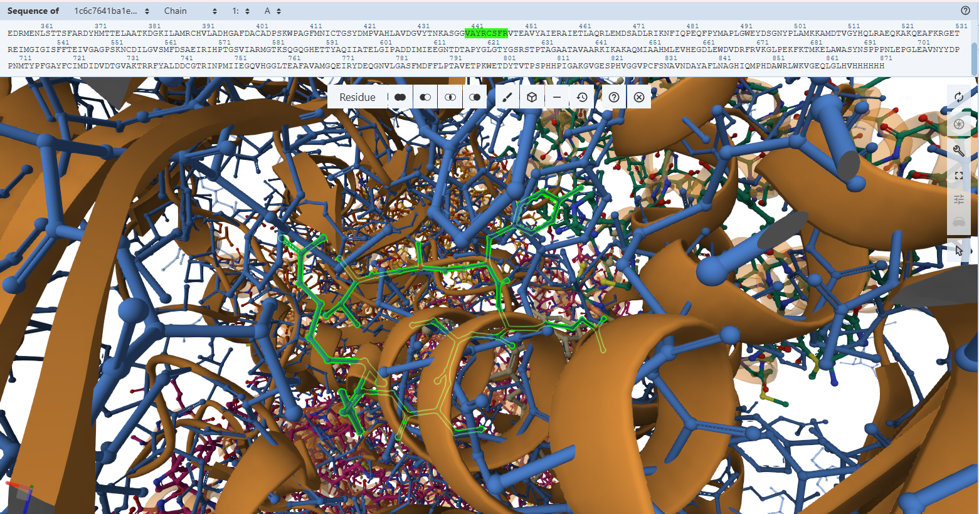The image size is (979, 514).
Task: Open the chain A dropdown
Action: pyautogui.click(x=273, y=11)
